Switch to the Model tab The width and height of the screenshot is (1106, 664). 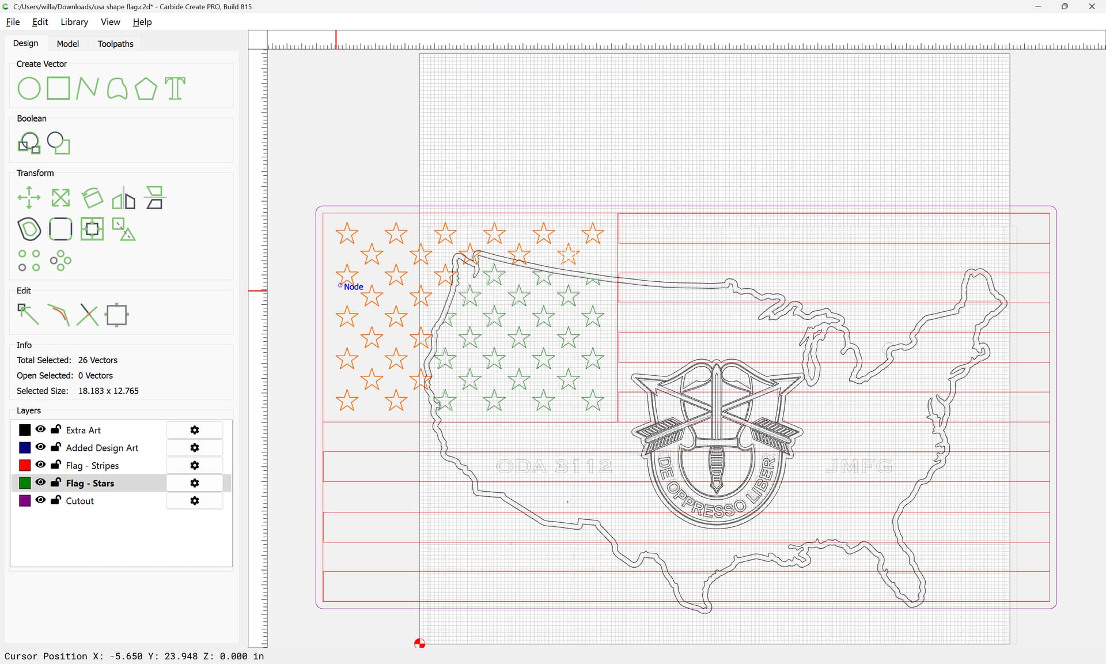68,44
